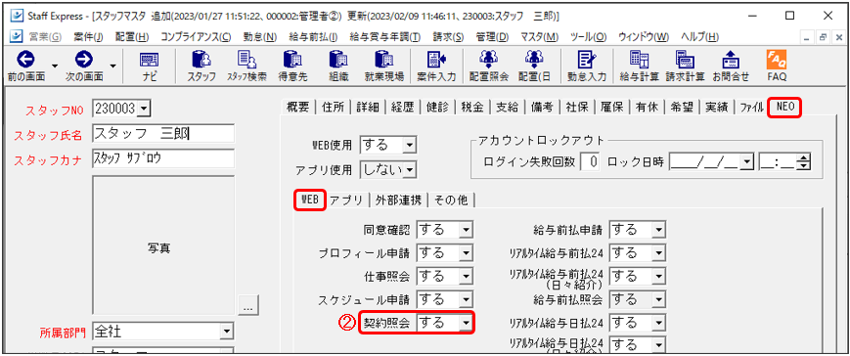
Task: Open the FAQ icon
Action: (x=777, y=66)
